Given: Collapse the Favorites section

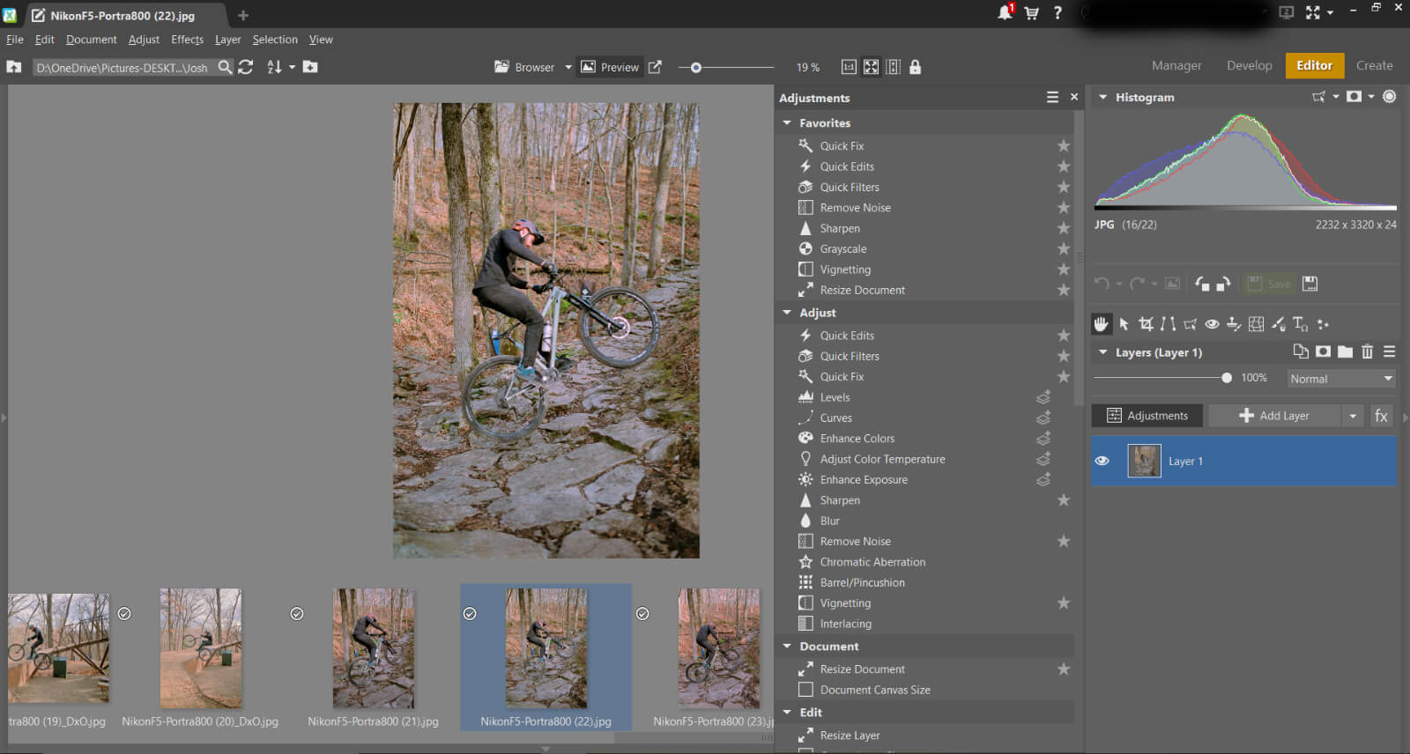Looking at the screenshot, I should 787,123.
